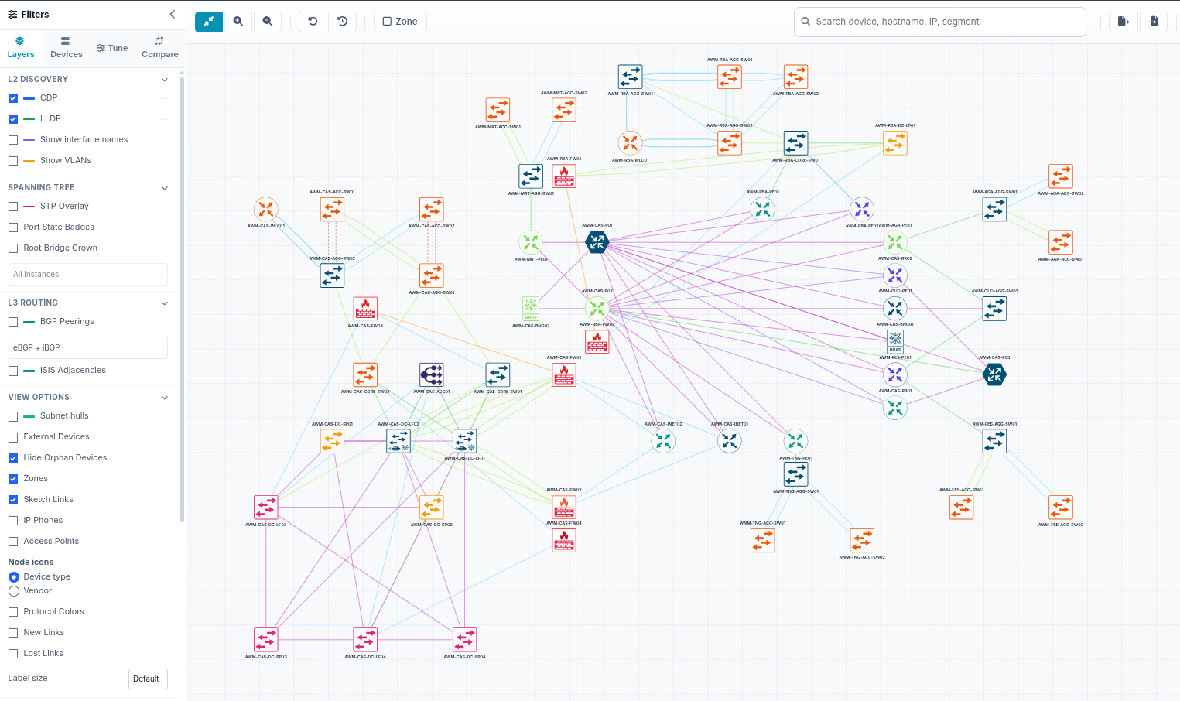Uncheck the CDP checkbox
Viewport: 1180px width, 701px height.
[13, 98]
